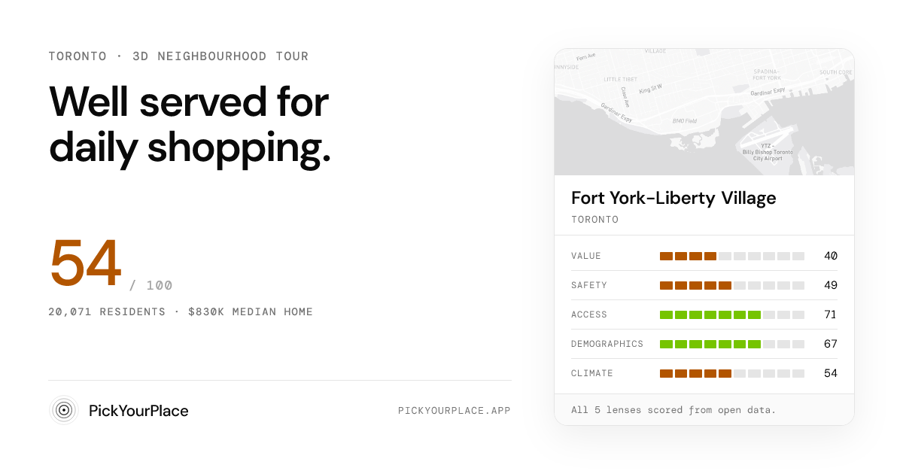Click the PickYourPlace concentric circles logo
The width and height of the screenshot is (903, 474).
[x=64, y=411]
